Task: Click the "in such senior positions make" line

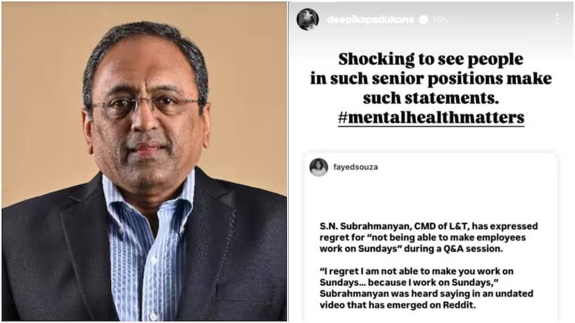Action: [x=431, y=78]
